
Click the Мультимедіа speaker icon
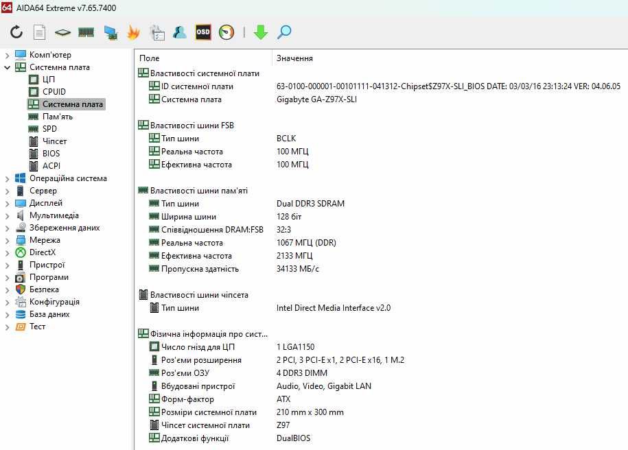pyautogui.click(x=21, y=215)
